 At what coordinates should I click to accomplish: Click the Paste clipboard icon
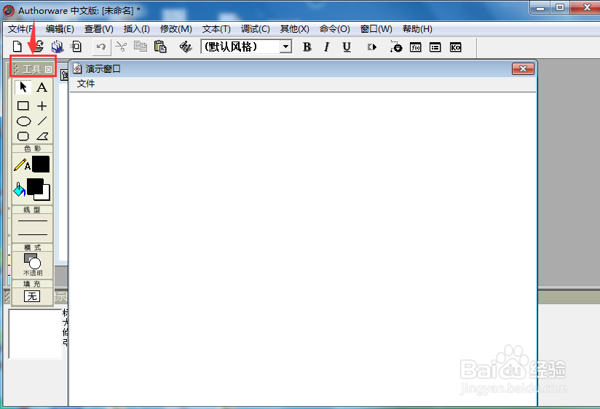point(160,47)
